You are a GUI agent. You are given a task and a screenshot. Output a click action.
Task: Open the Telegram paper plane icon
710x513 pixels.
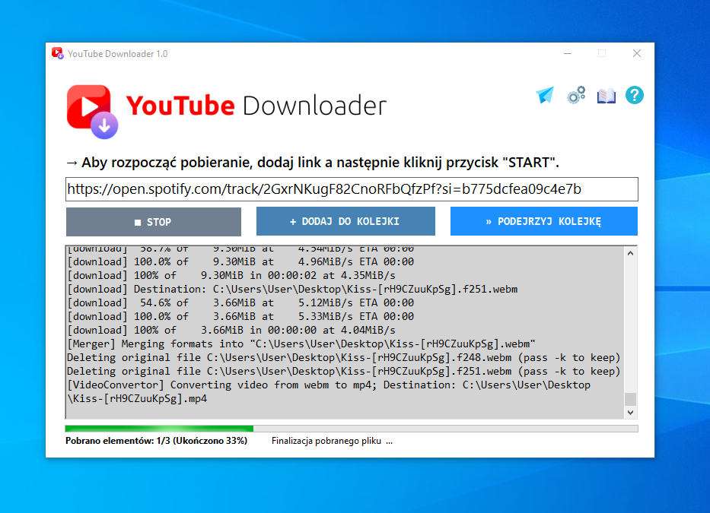coord(545,95)
